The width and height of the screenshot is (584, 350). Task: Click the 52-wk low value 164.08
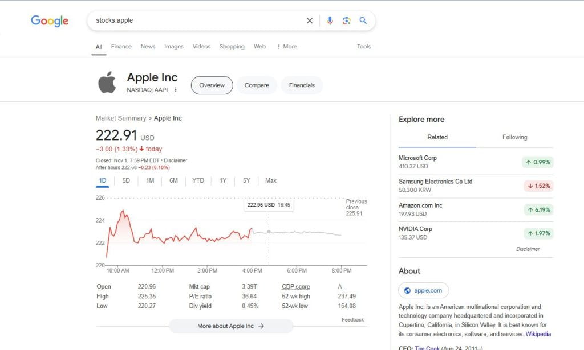[347, 306]
